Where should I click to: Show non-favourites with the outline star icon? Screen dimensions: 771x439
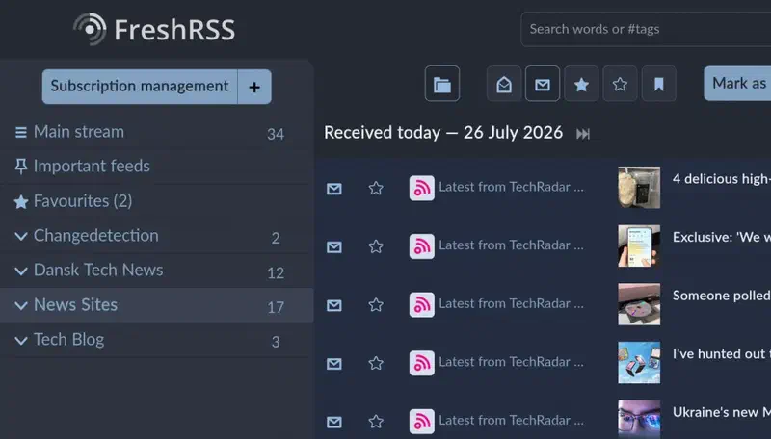pyautogui.click(x=620, y=84)
